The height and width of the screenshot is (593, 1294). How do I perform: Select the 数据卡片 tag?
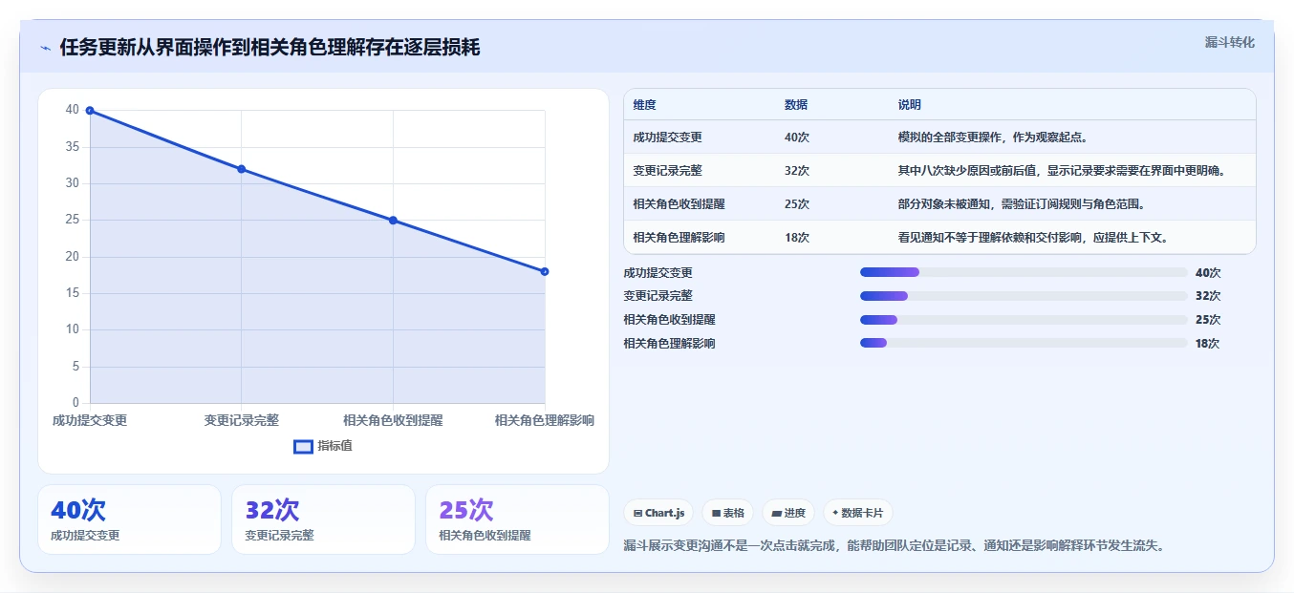pyautogui.click(x=858, y=513)
